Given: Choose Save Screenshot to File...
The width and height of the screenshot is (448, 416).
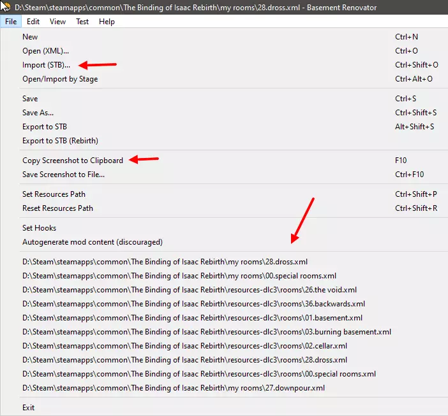Looking at the screenshot, I should click(x=224, y=174).
